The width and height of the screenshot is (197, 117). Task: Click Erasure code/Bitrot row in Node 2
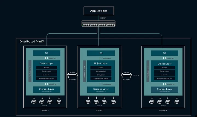(101, 78)
